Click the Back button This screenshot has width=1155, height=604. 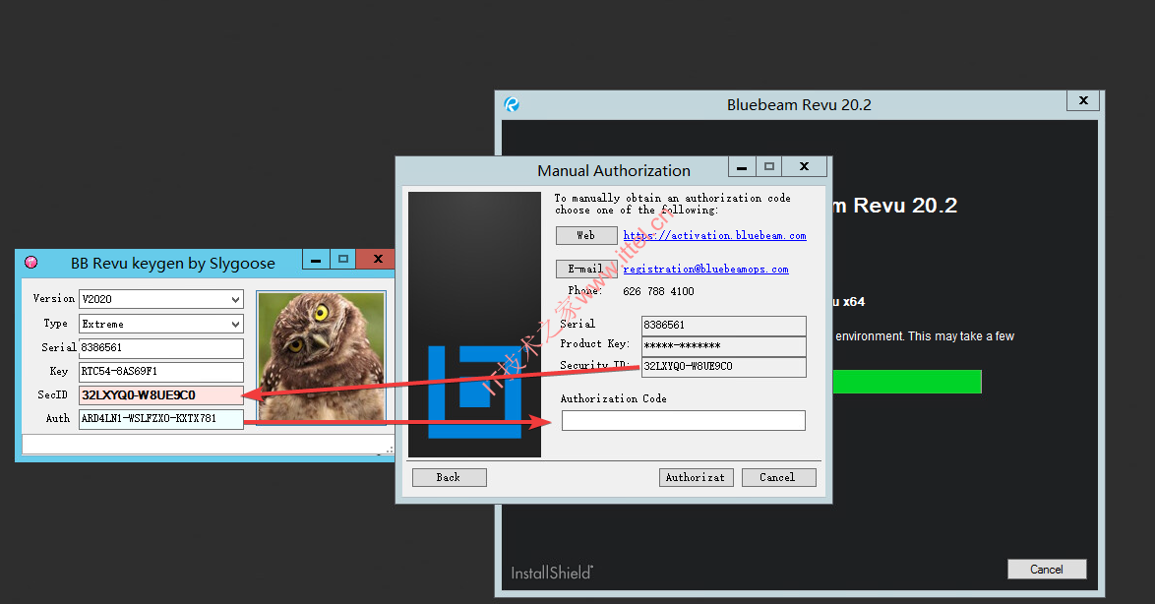pos(450,477)
